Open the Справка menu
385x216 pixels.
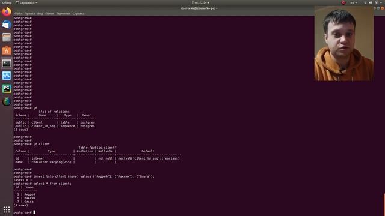pos(79,14)
